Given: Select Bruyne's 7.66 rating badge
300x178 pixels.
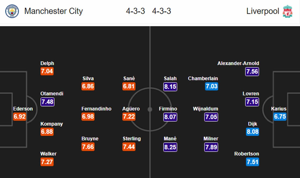Looking at the screenshot, I should click(88, 147).
